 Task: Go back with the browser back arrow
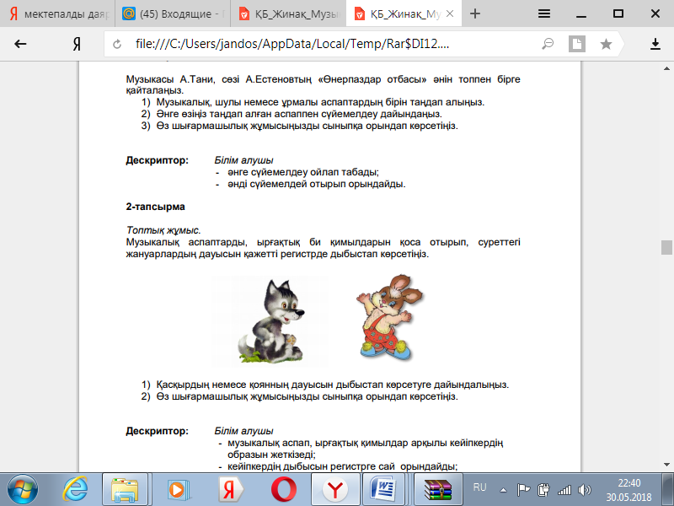[20, 44]
